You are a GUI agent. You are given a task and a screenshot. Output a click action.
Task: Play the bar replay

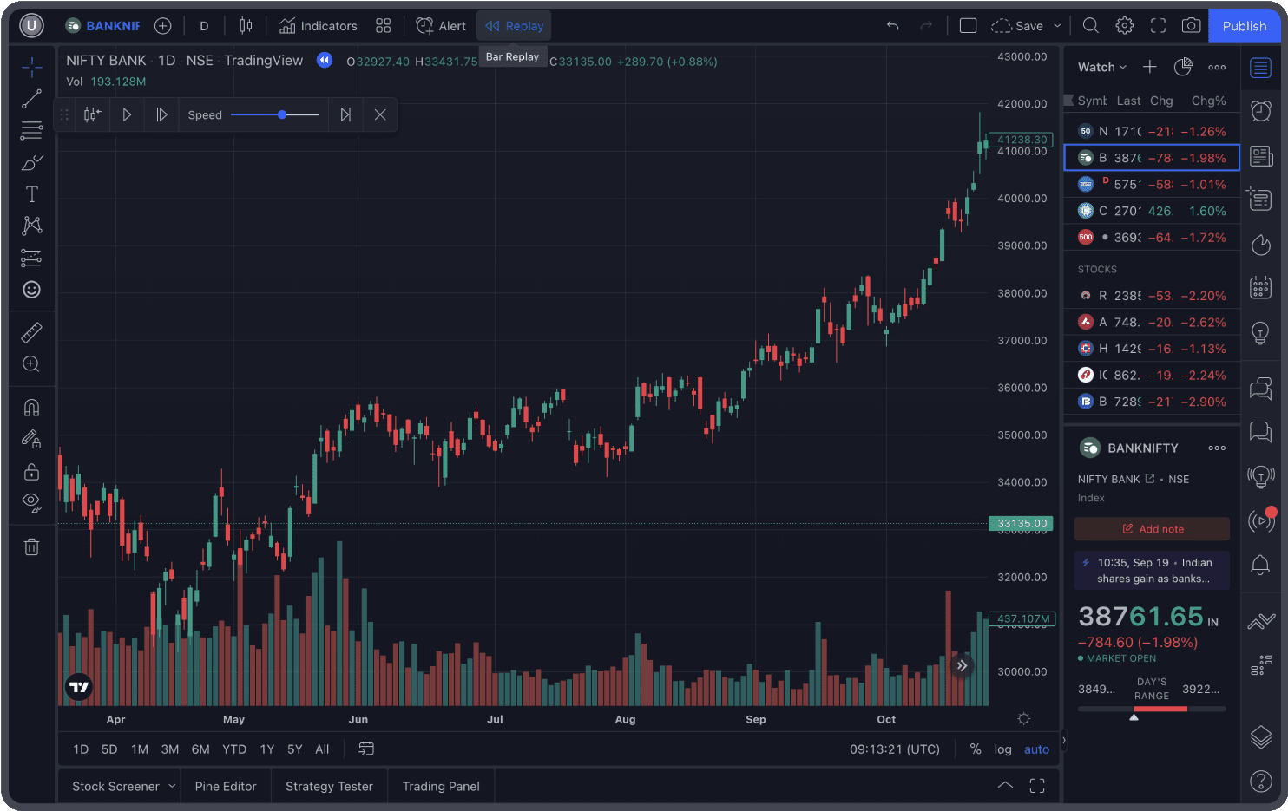[x=127, y=114]
